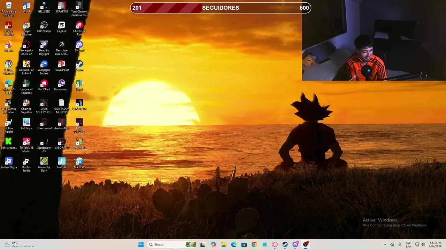The height and width of the screenshot is (250, 446).
Task: Select the Excel desktop shortcut
Action: pyautogui.click(x=79, y=85)
